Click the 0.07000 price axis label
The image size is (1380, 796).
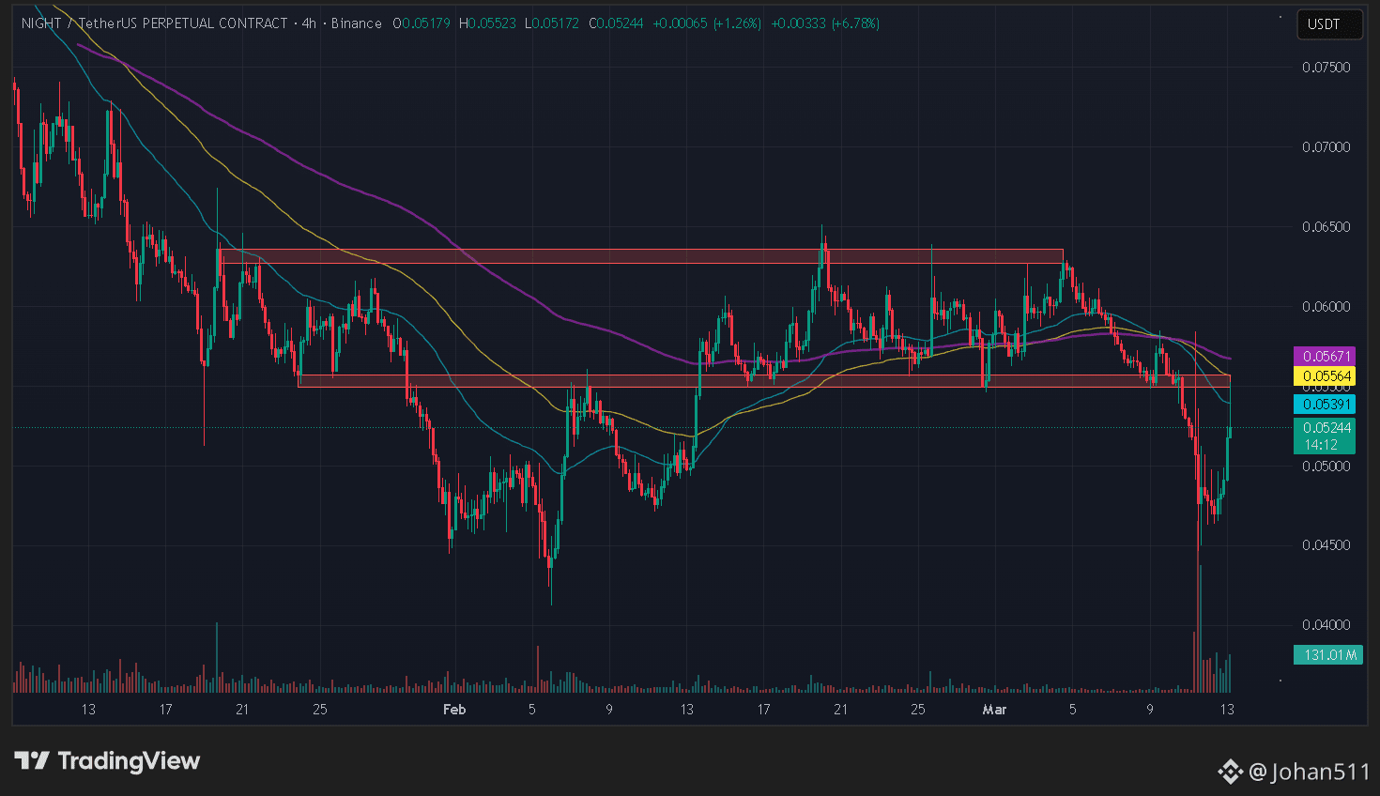[1326, 147]
